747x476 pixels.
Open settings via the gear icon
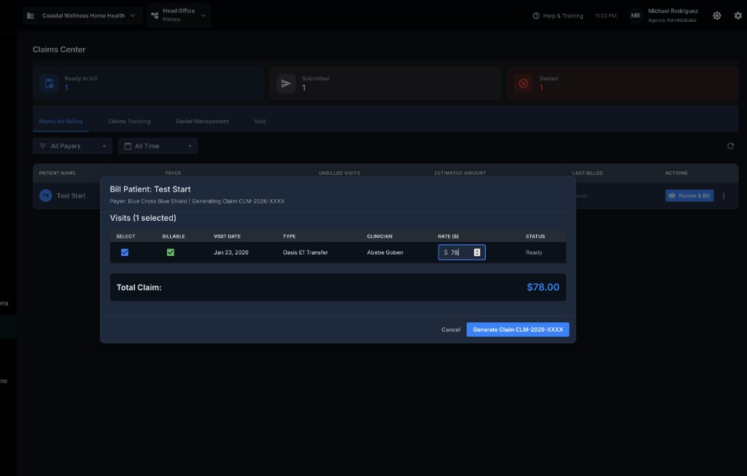click(738, 16)
